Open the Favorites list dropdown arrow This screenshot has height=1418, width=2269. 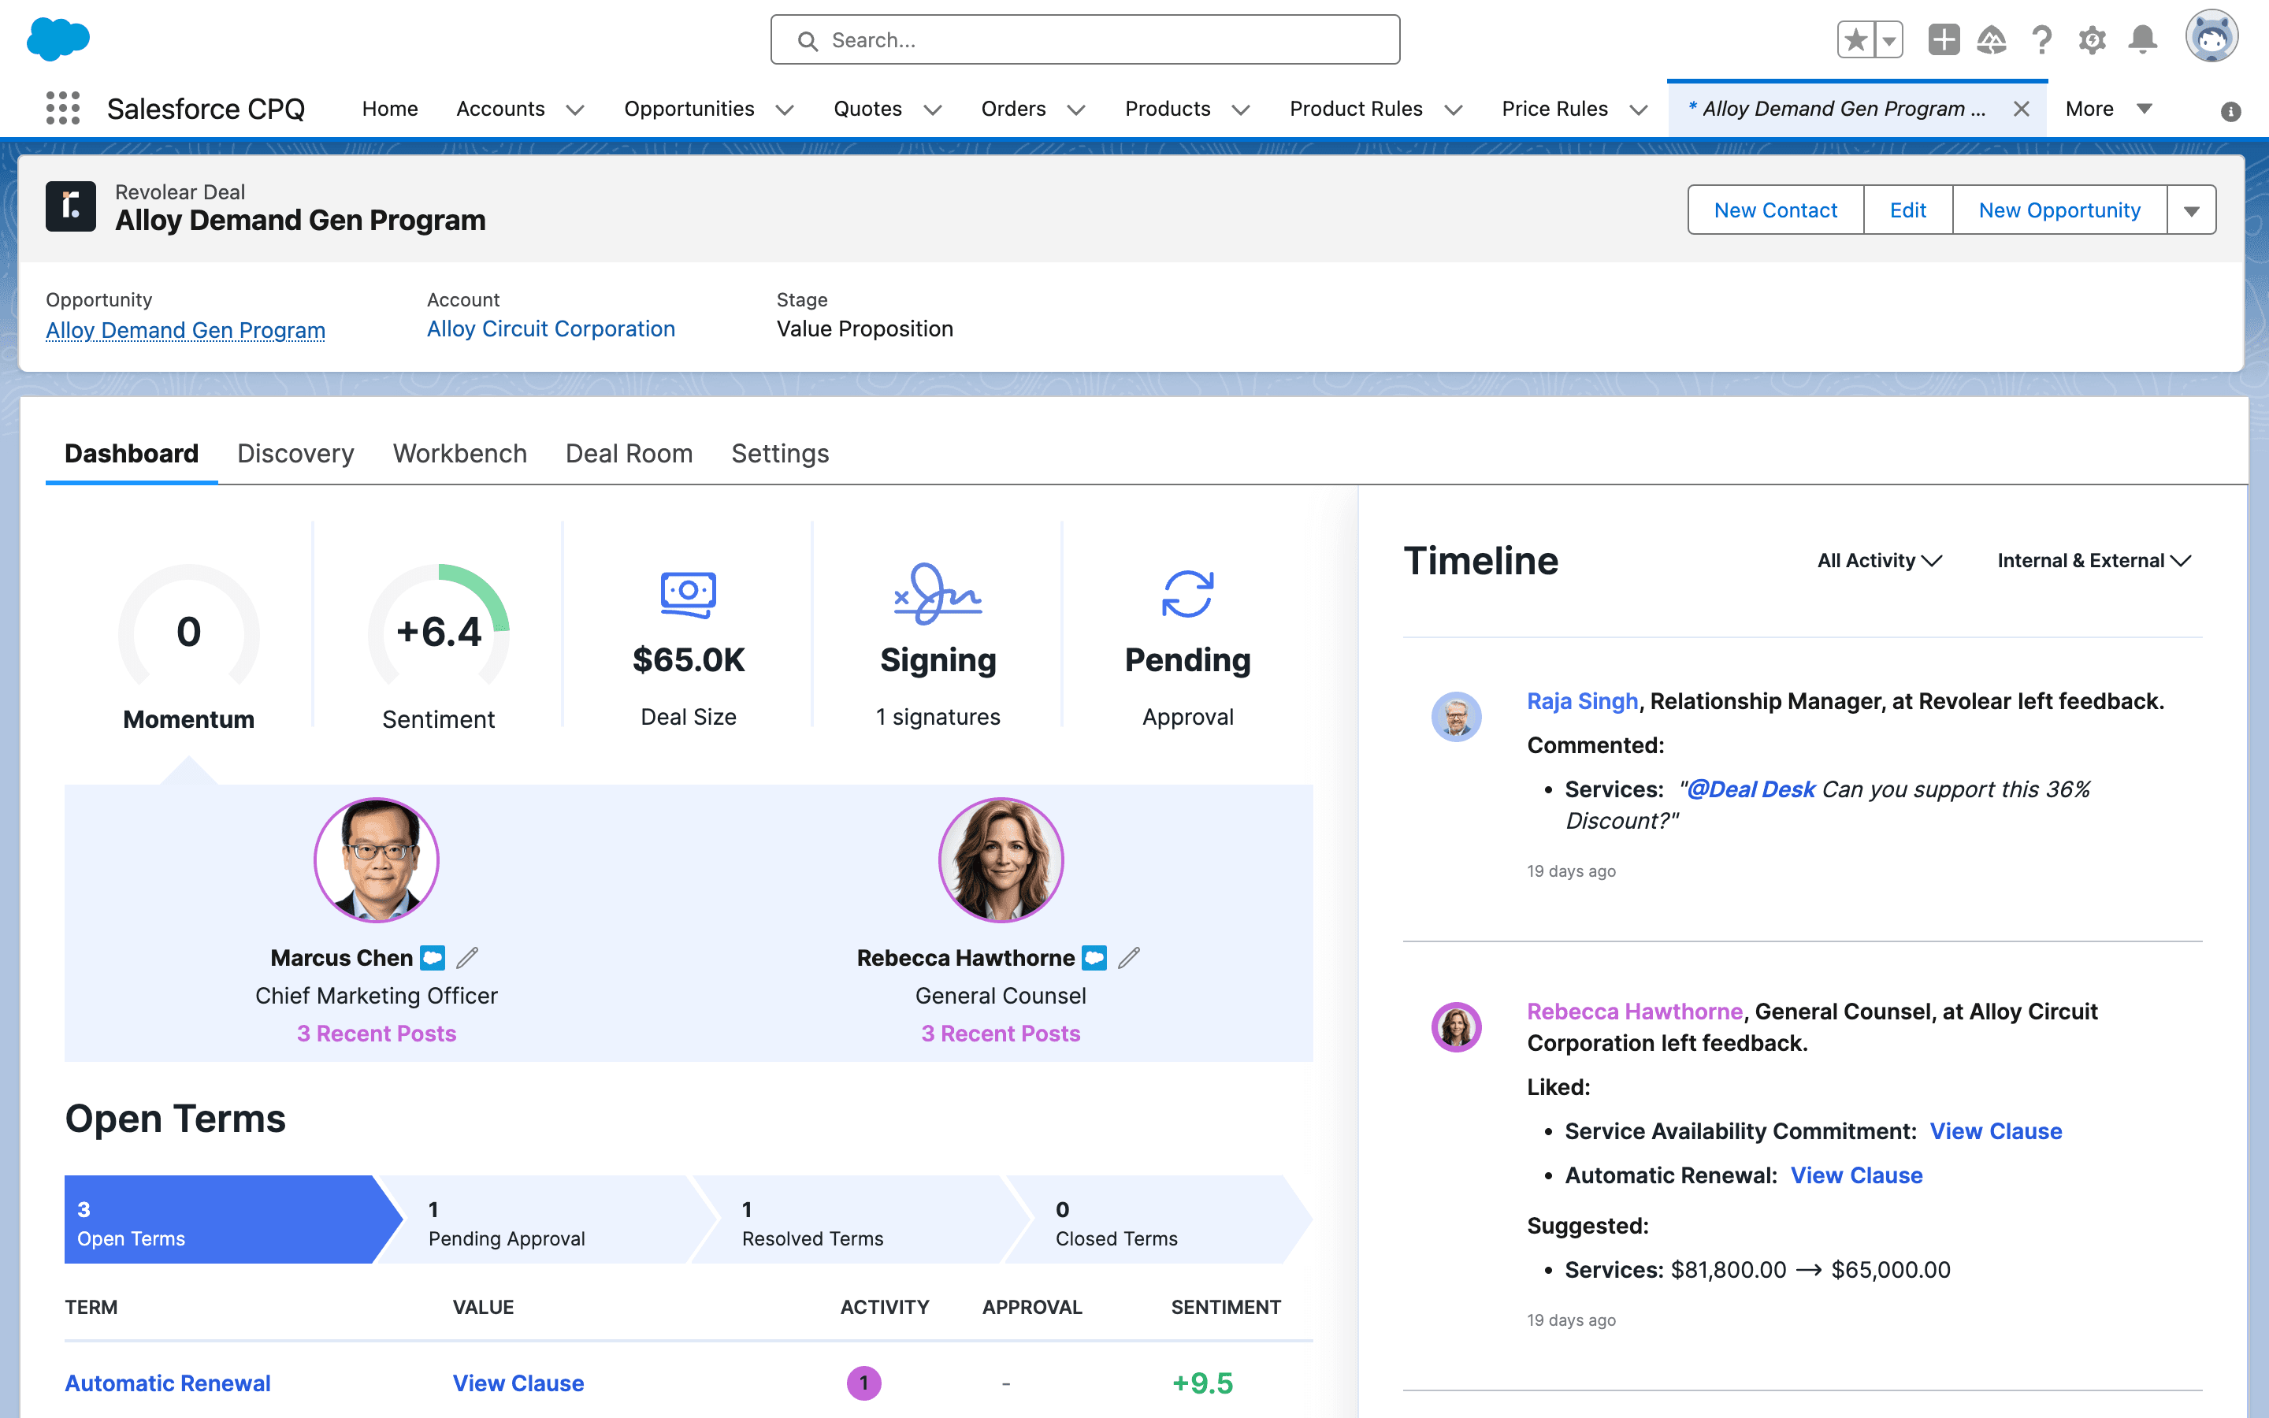point(1889,39)
